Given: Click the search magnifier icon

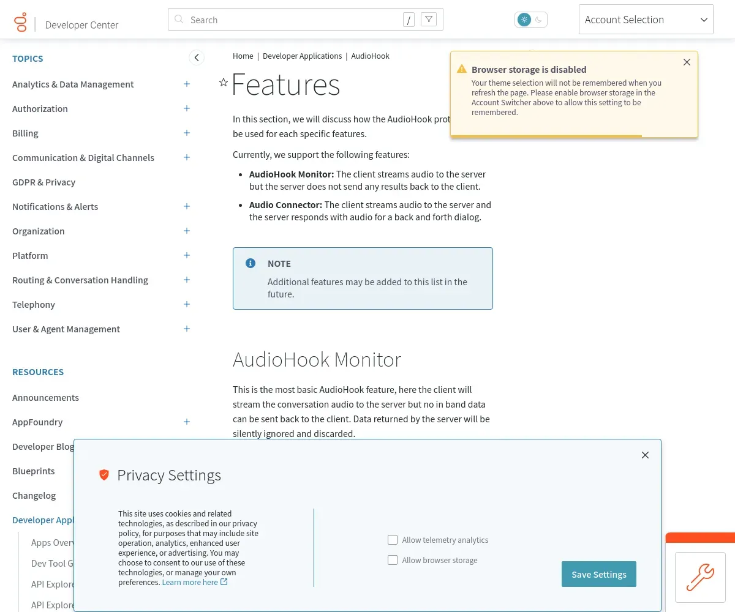Looking at the screenshot, I should [x=179, y=20].
